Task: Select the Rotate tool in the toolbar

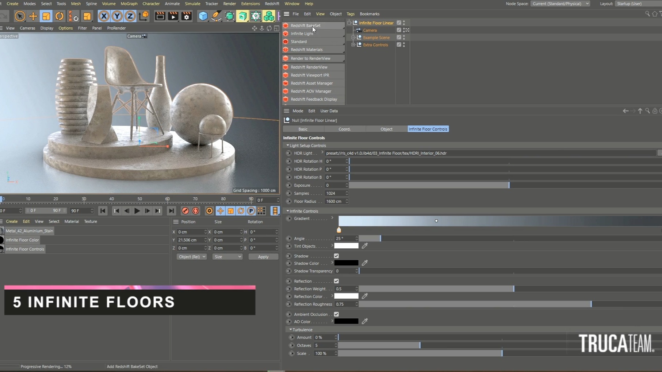Action: [59, 16]
